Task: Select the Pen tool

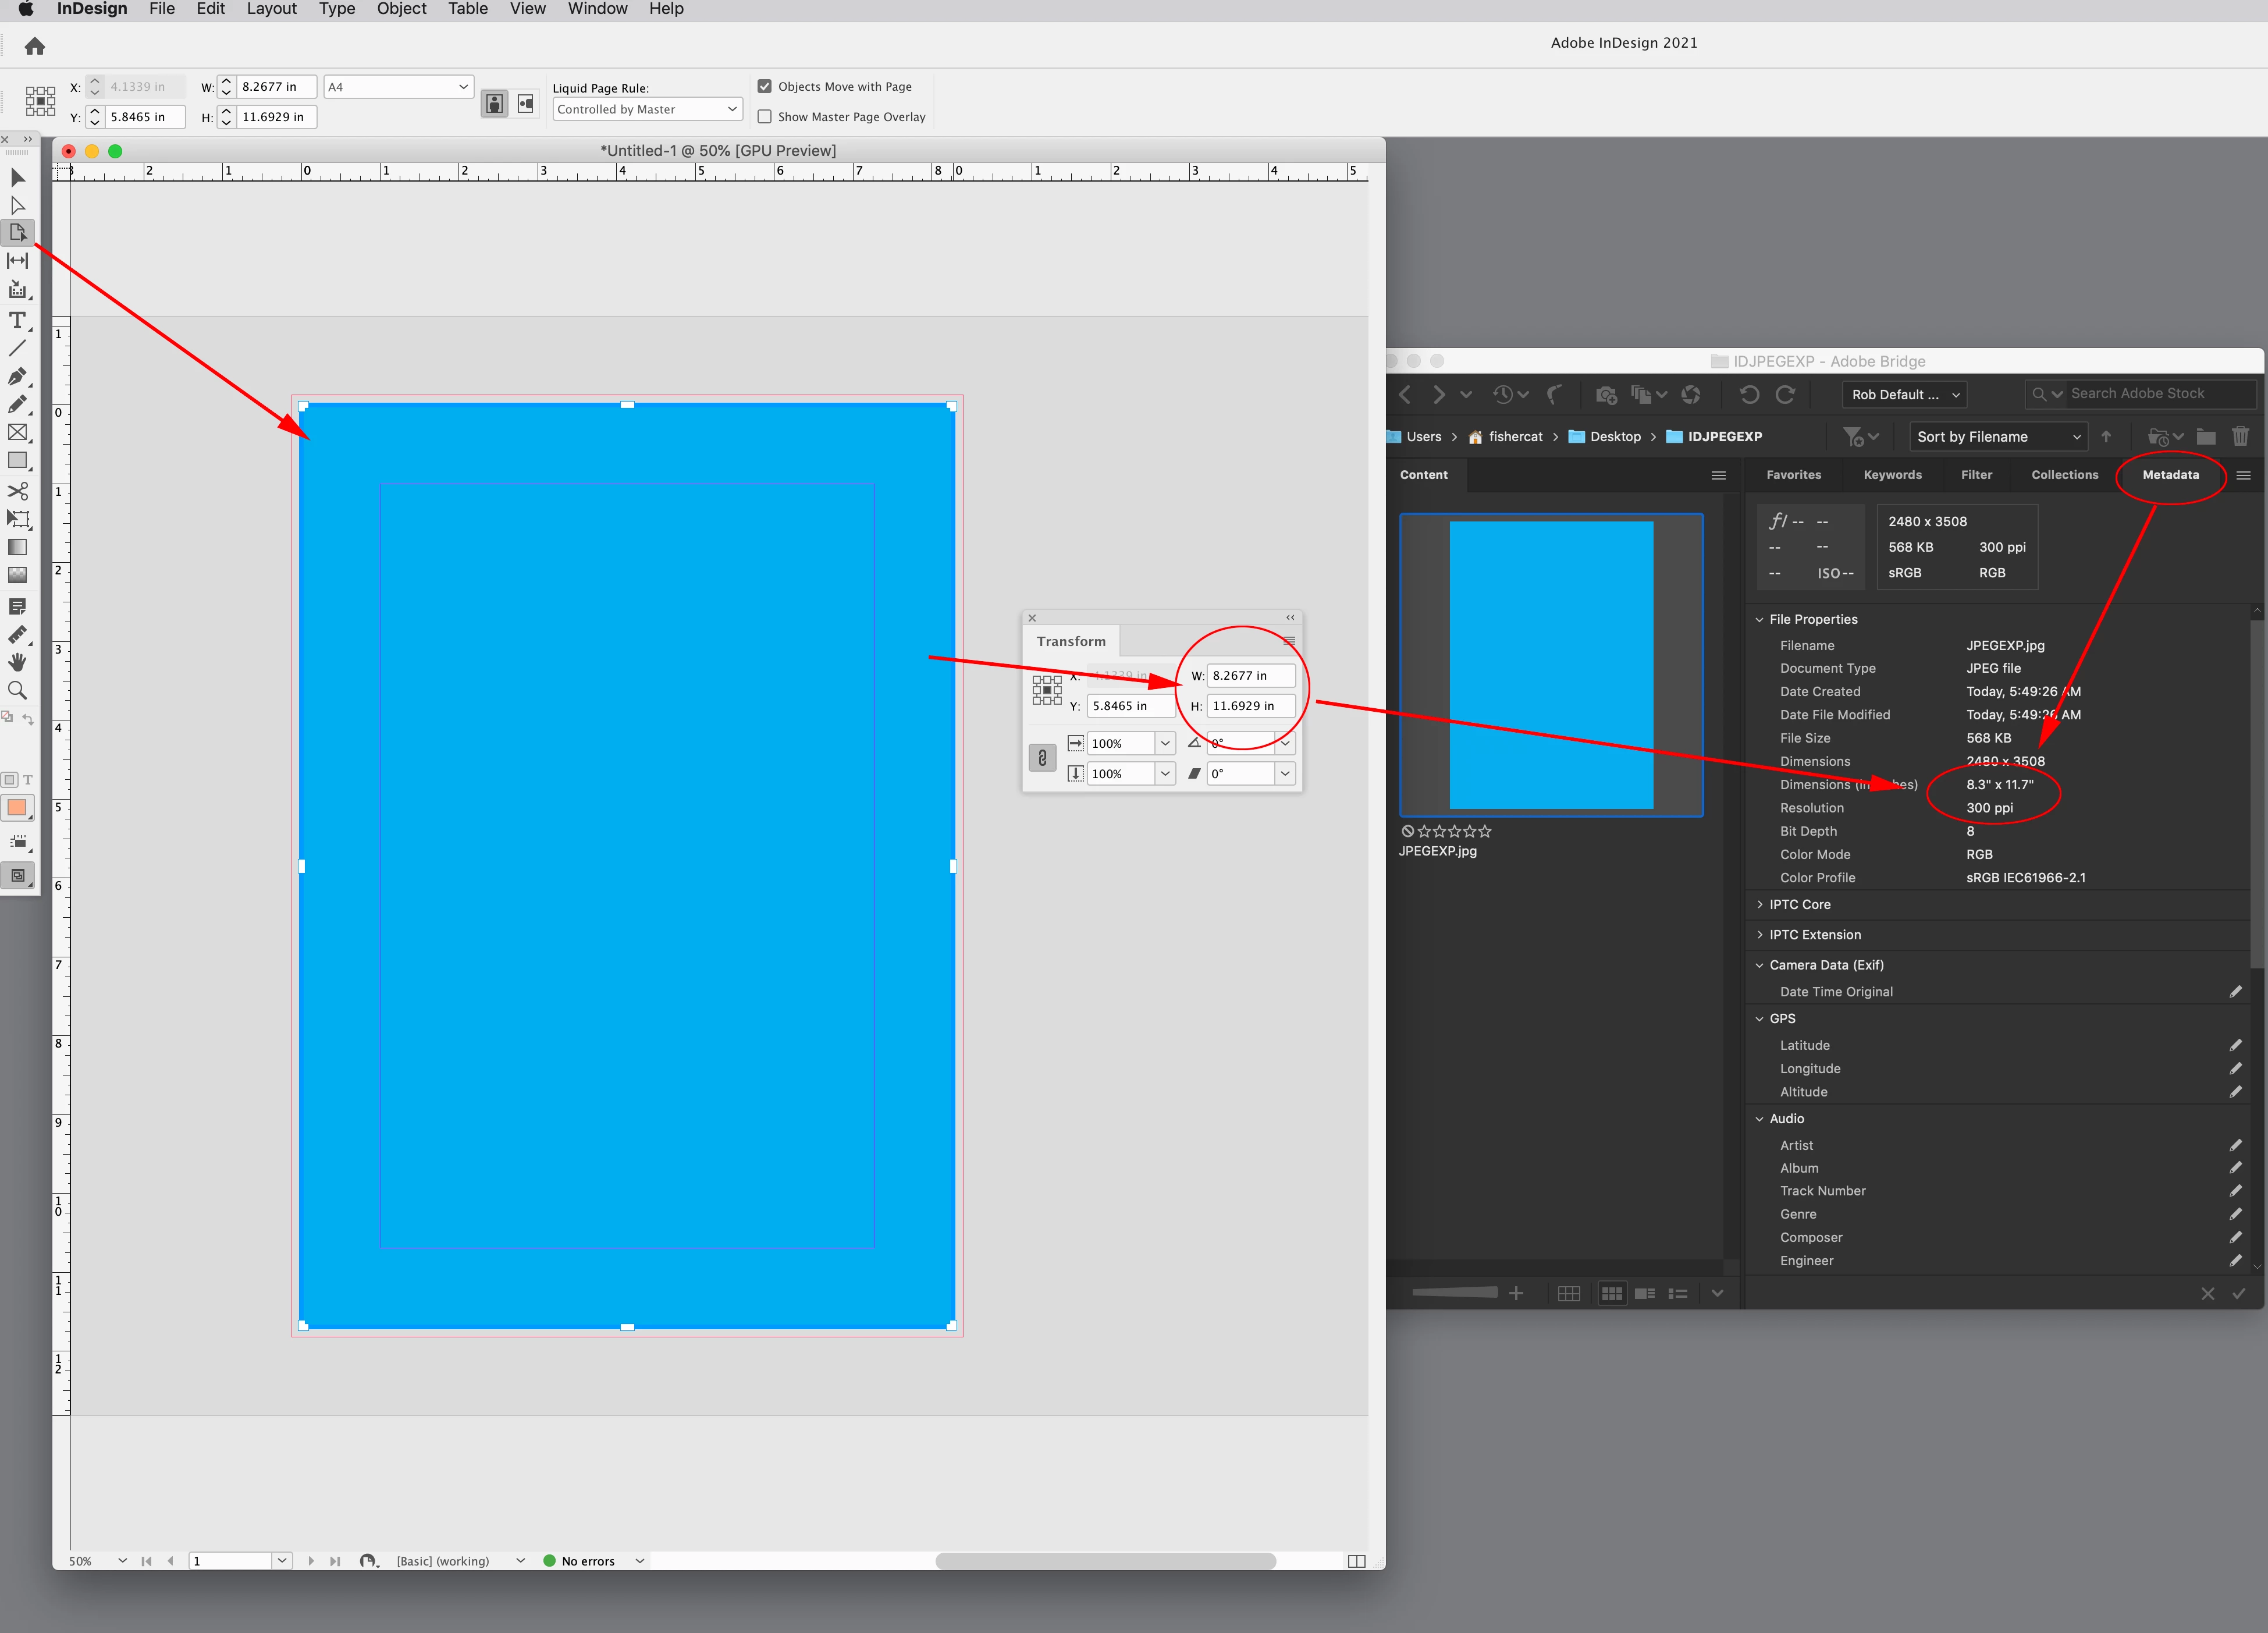Action: [17, 376]
